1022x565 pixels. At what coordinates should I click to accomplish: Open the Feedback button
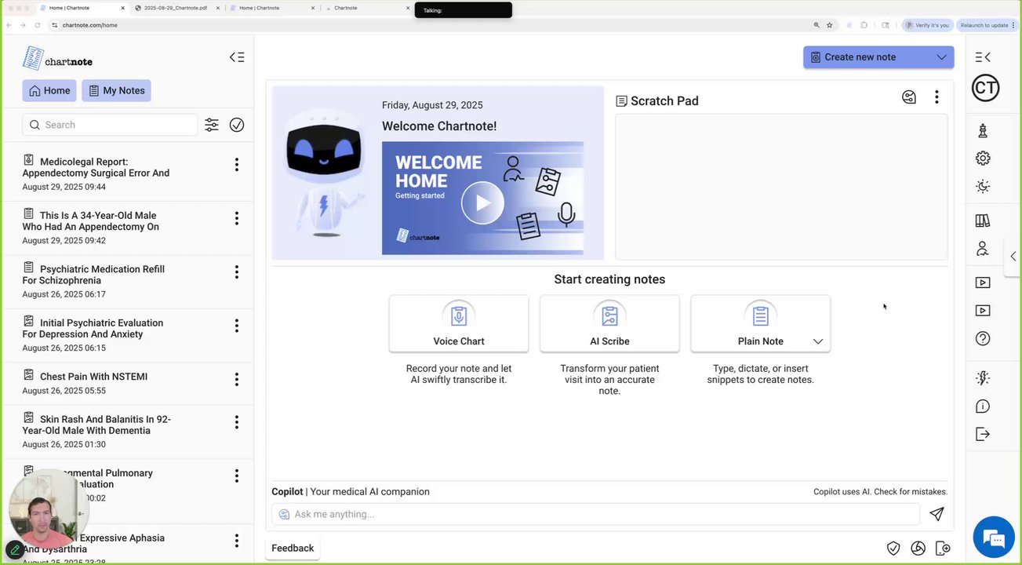pos(293,549)
